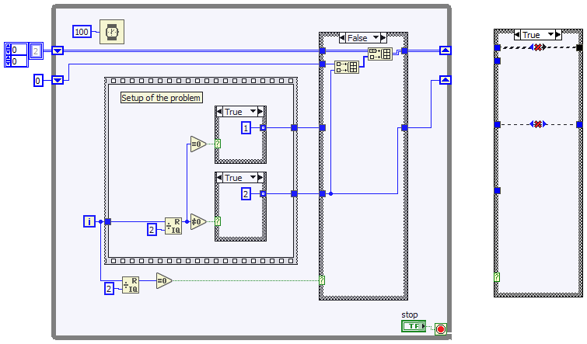This screenshot has height=344, width=587.
Task: Click the numeric constant 1 in the upper True case
Action: point(246,128)
